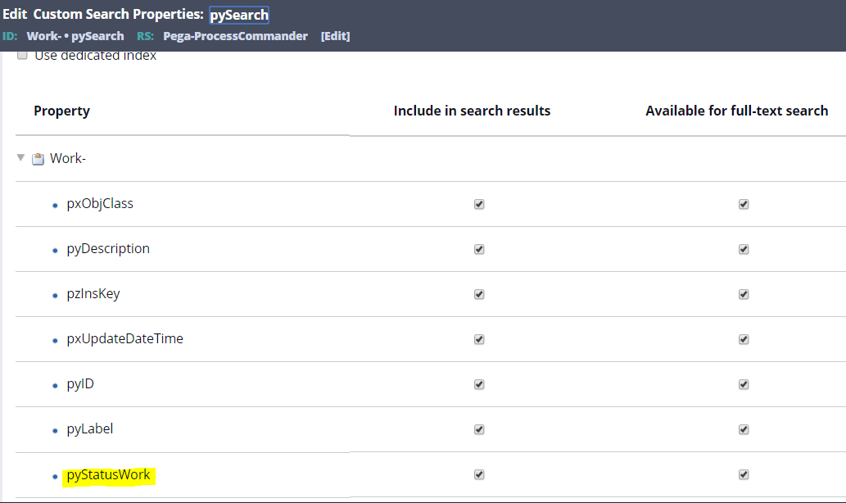Click the bullet icon next to pyLabel
Screen dimensions: 846x503
coord(54,428)
